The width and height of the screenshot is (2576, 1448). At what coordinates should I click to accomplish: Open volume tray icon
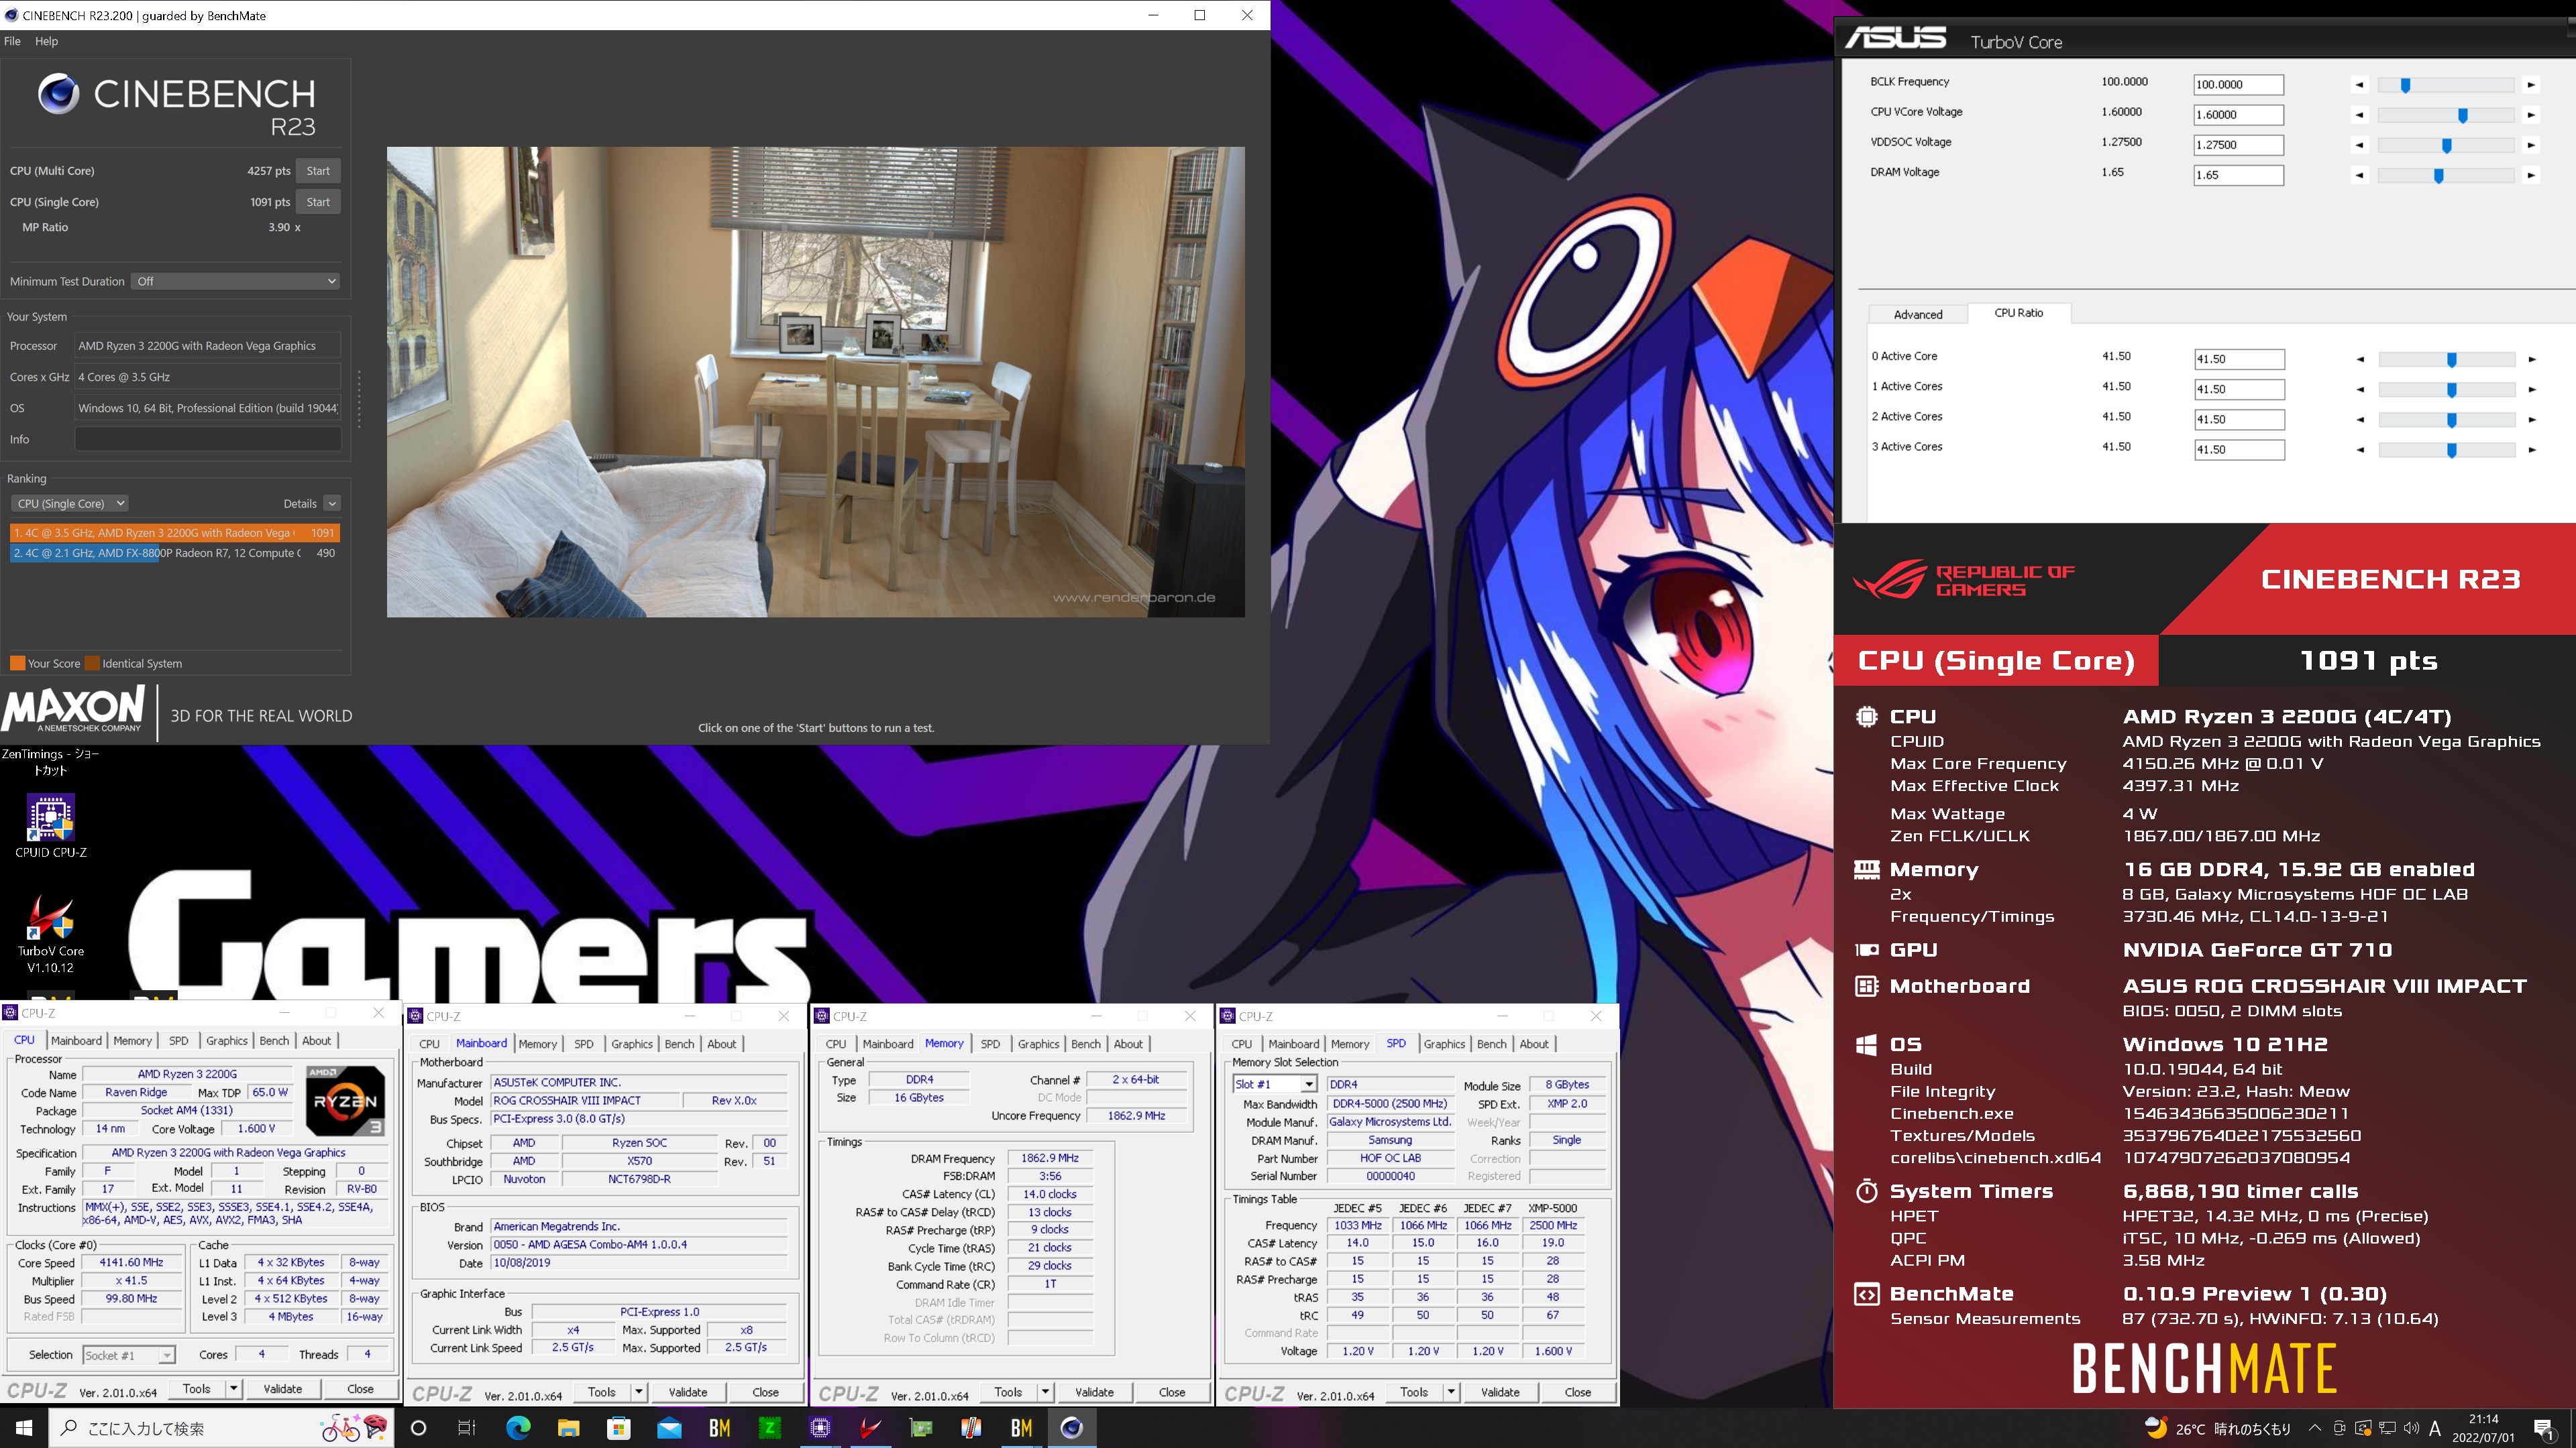tap(2411, 1428)
